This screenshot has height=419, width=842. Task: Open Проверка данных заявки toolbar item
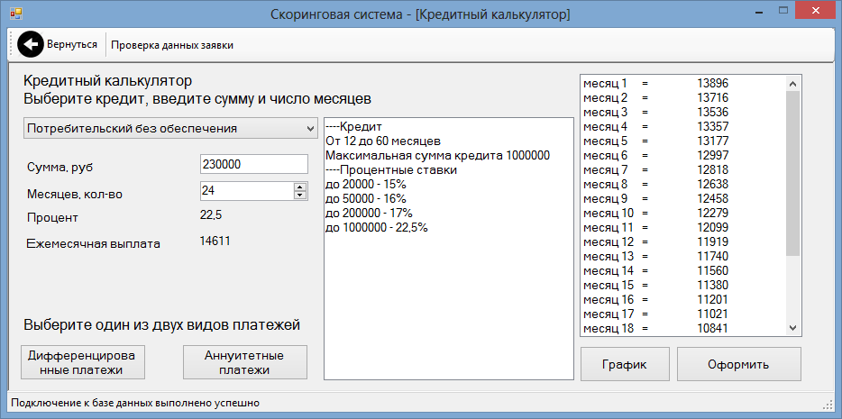click(x=172, y=45)
